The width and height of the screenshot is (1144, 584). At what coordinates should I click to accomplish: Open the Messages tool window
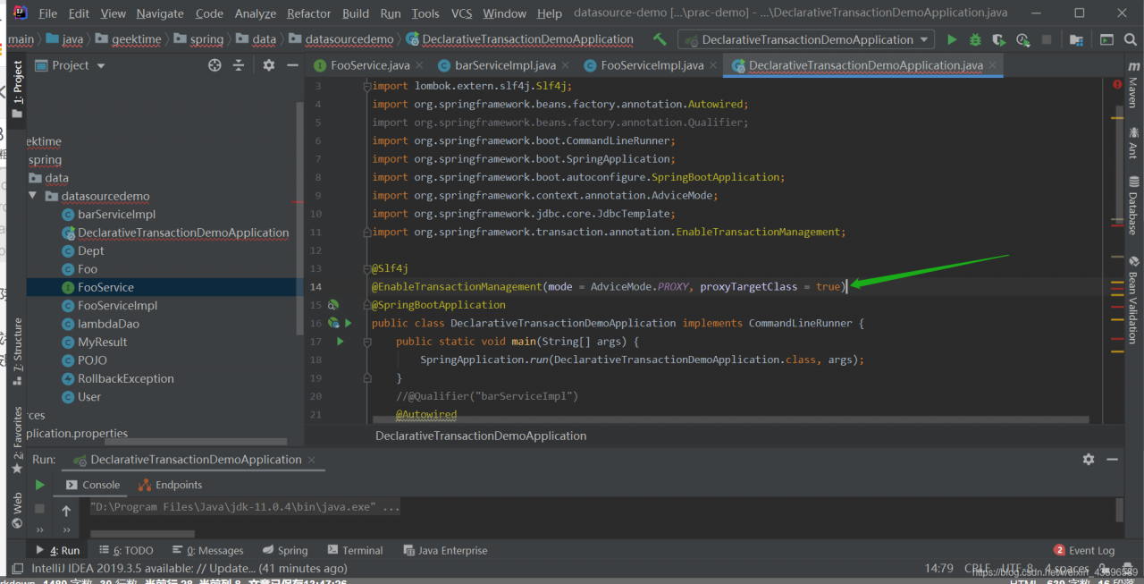point(207,550)
